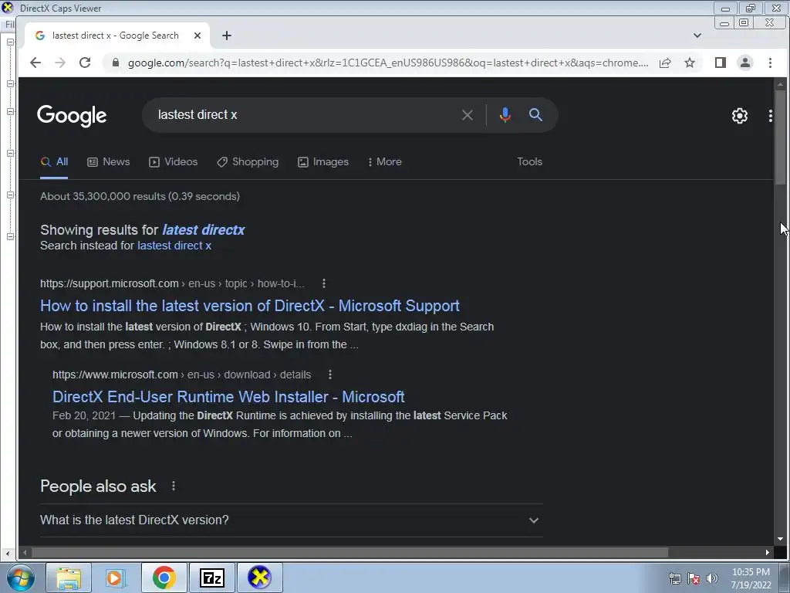Collapse the sixth tree node in Caps Viewer

tap(10, 236)
